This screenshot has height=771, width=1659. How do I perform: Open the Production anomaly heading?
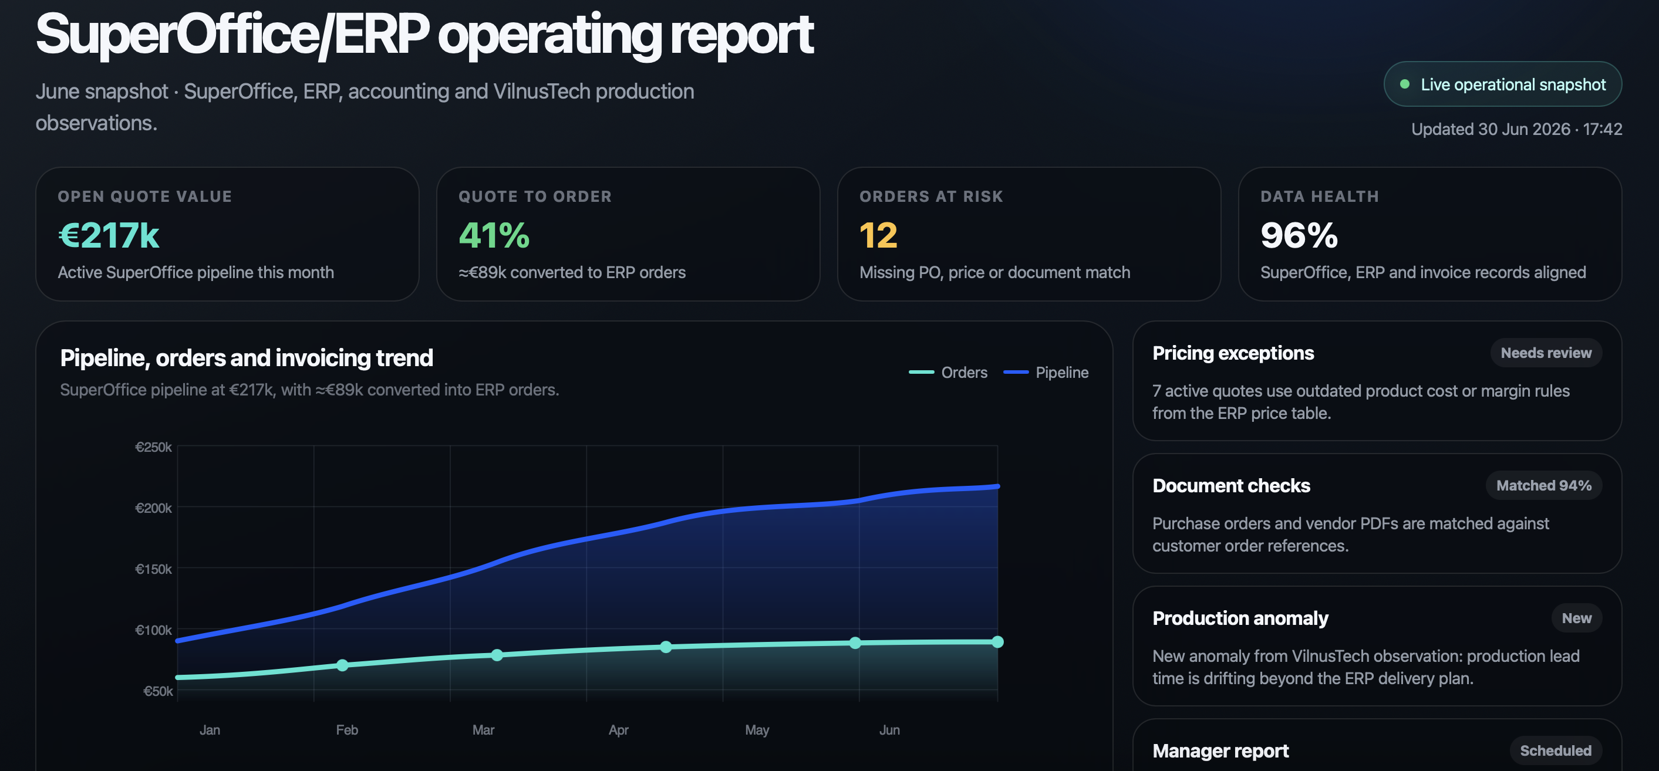click(x=1240, y=618)
